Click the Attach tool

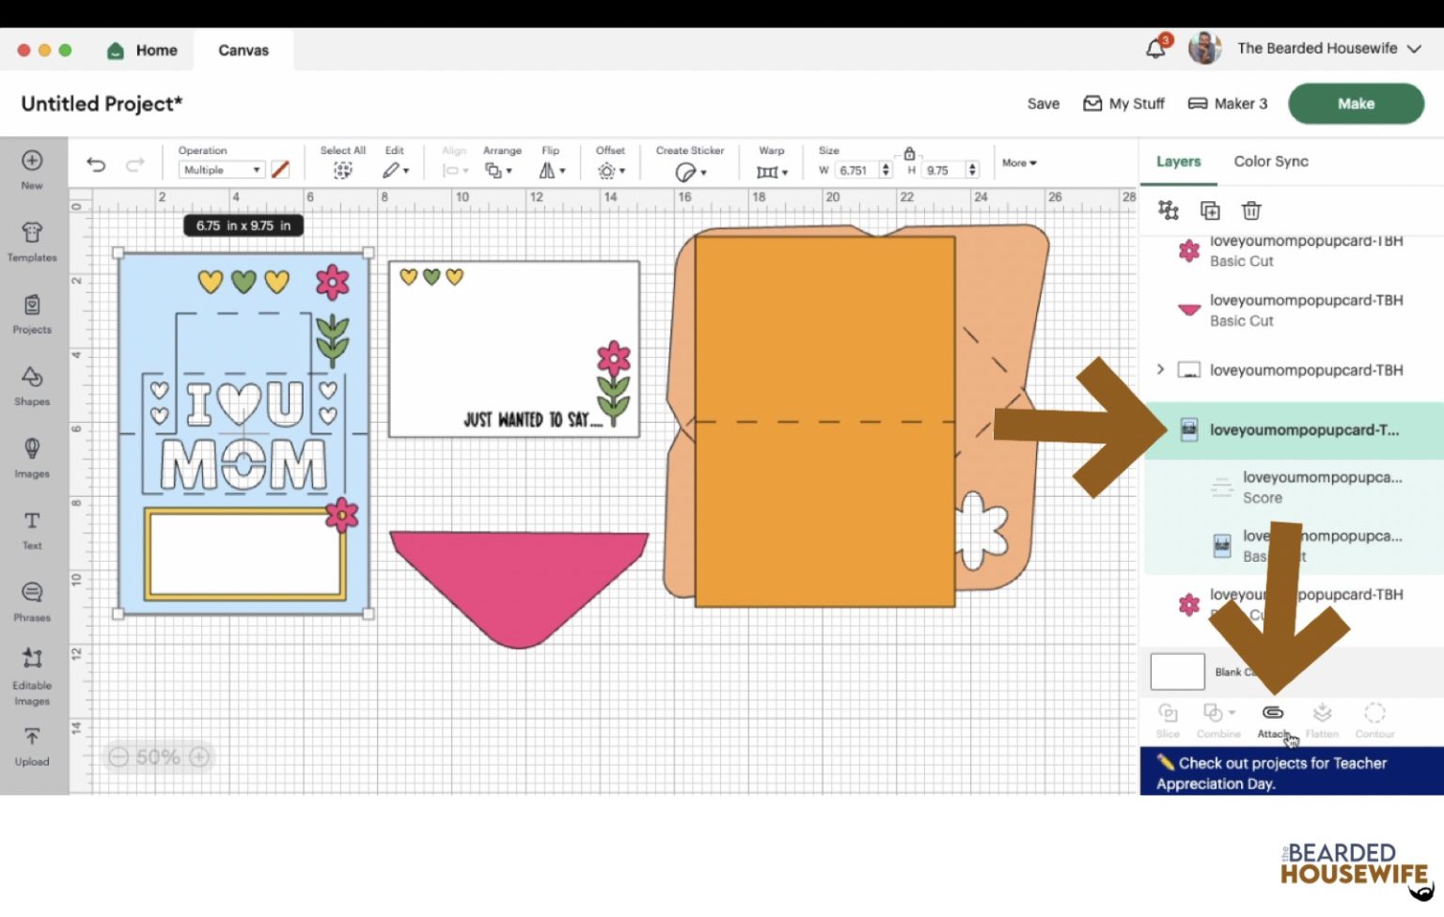pos(1273,721)
